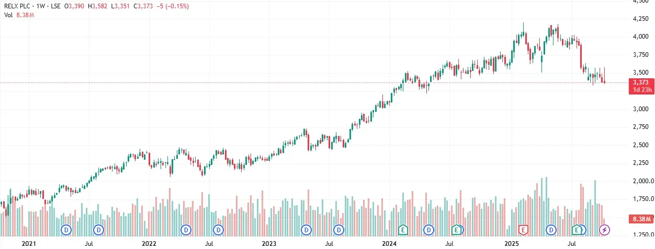Open the spring 2025 dividend marker
This screenshot has height=249, width=655.
[x=551, y=229]
